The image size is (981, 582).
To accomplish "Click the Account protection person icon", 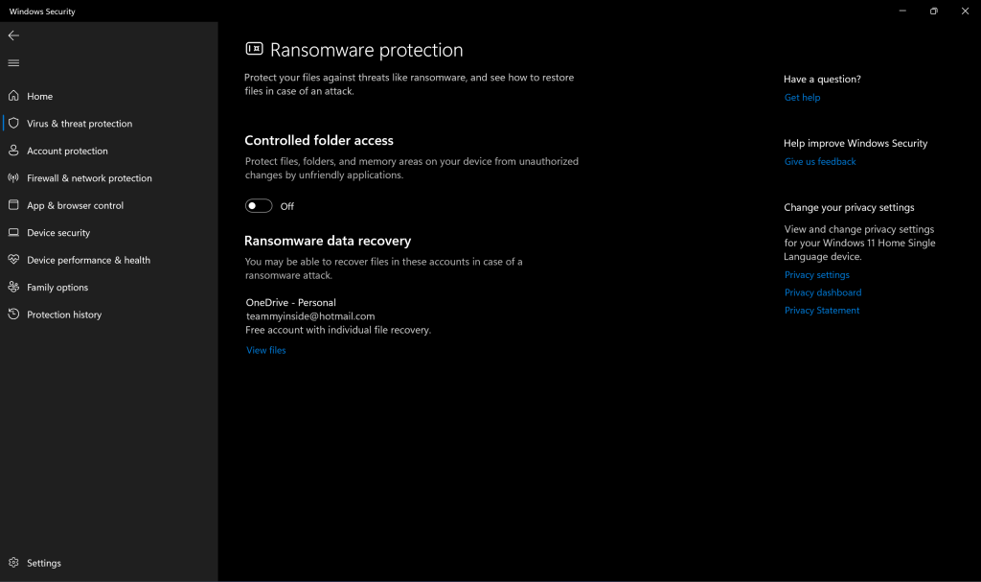I will pyautogui.click(x=13, y=151).
